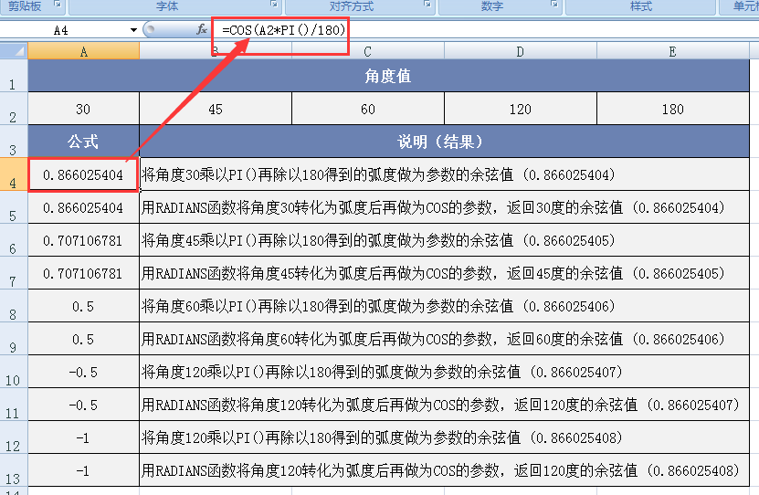Select row 2 header

pos(14,109)
